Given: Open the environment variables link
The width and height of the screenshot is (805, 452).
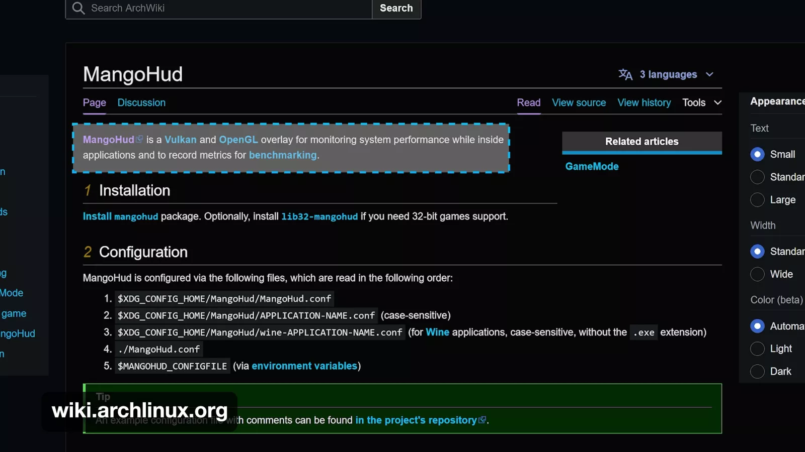Looking at the screenshot, I should pyautogui.click(x=304, y=366).
